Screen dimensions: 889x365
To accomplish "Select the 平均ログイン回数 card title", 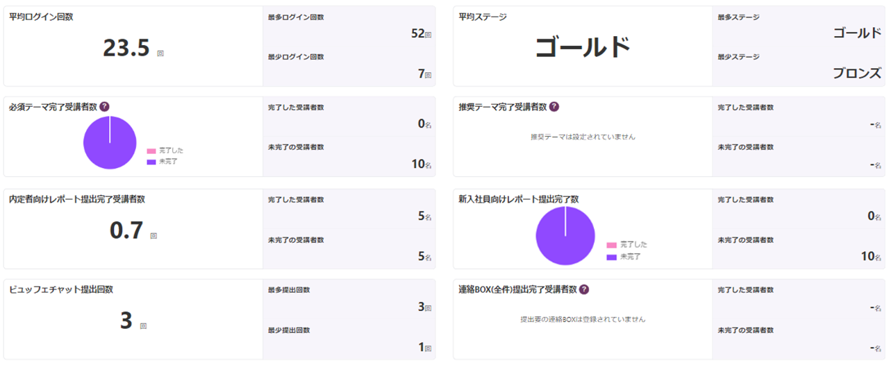I will pyautogui.click(x=41, y=17).
